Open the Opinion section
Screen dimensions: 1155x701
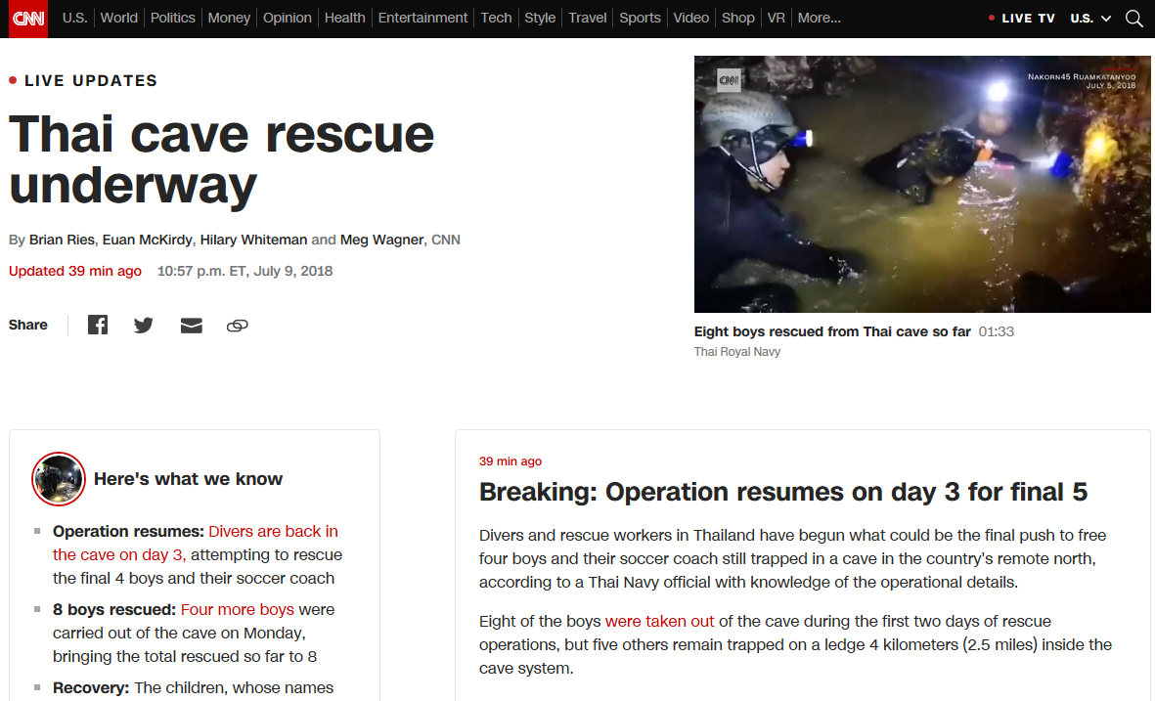288,18
